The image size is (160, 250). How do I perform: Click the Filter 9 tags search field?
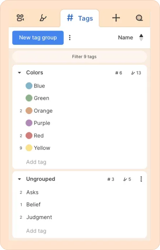coord(79,56)
